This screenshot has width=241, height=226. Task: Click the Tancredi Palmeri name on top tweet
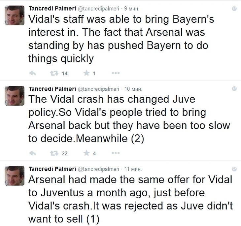52,9
